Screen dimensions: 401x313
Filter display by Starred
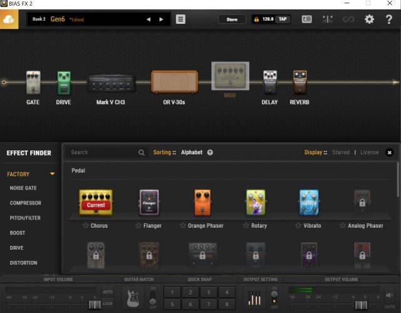point(341,152)
